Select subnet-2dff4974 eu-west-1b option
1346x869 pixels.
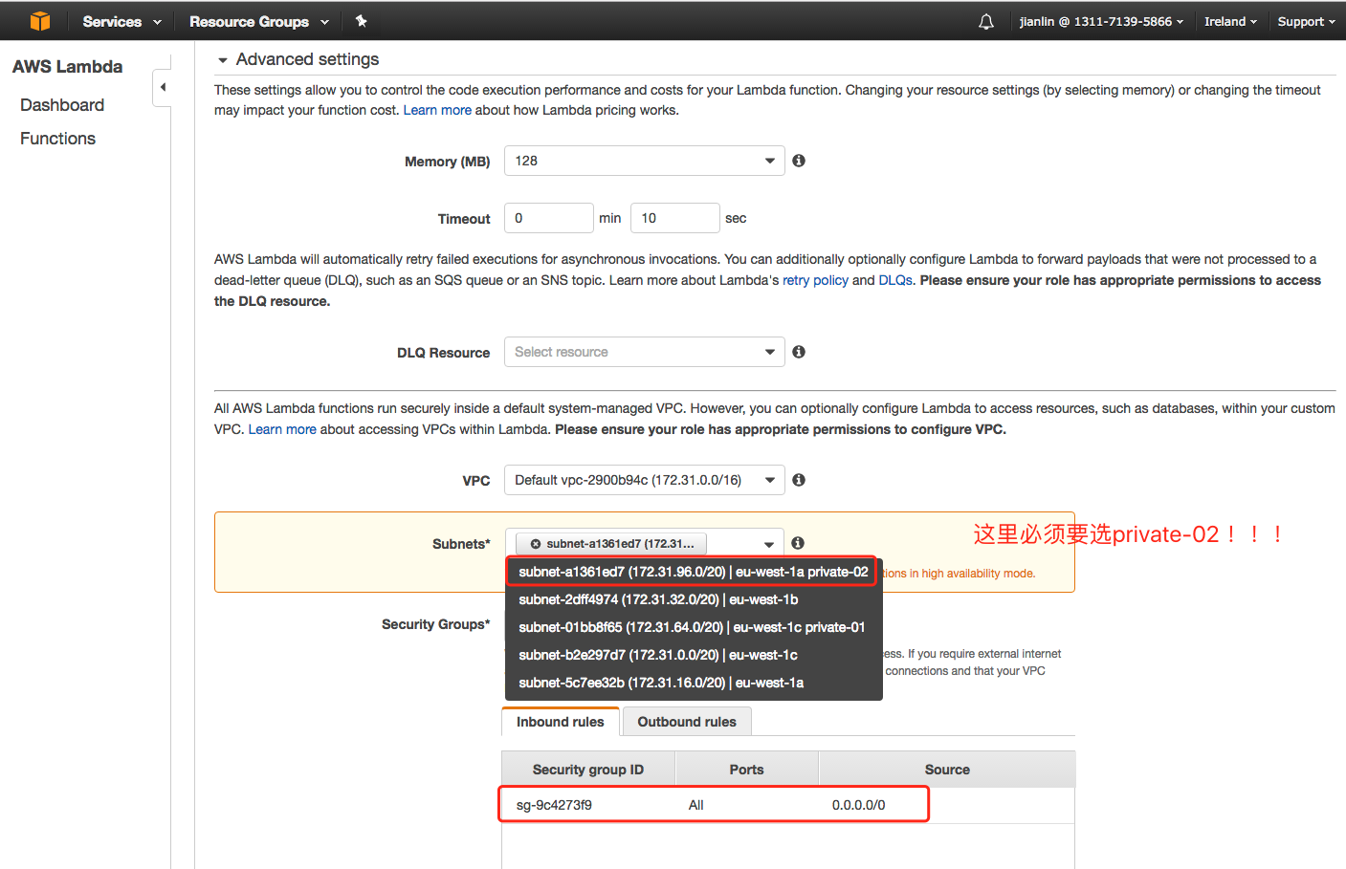tap(693, 599)
